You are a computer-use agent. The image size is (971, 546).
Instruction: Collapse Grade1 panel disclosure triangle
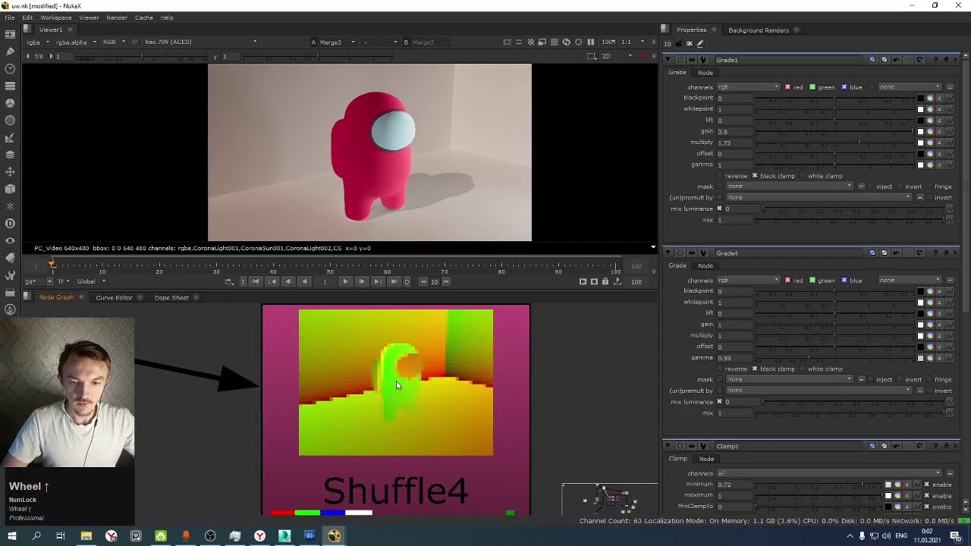click(x=668, y=60)
